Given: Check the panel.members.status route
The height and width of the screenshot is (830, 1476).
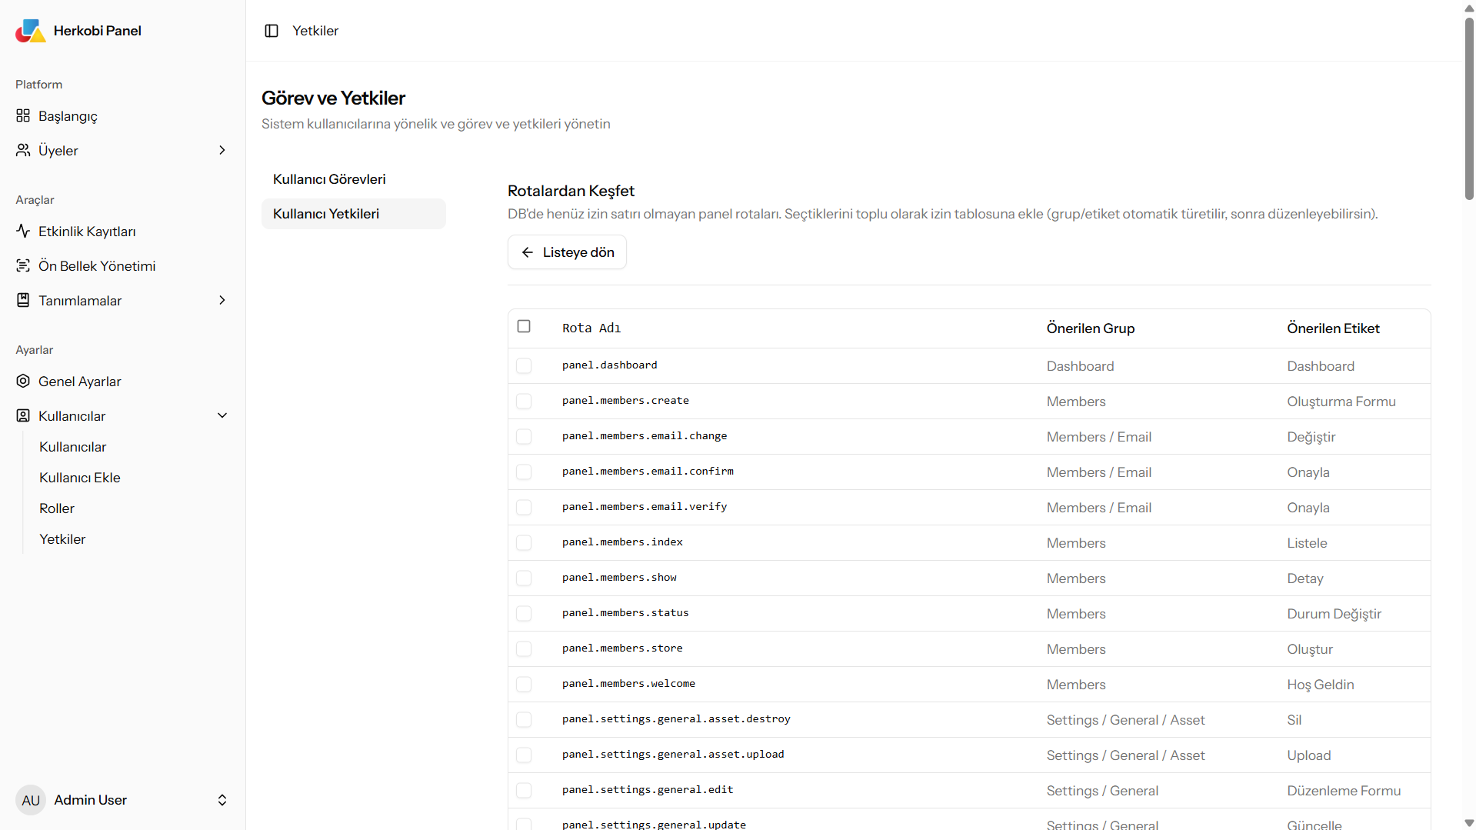Looking at the screenshot, I should pyautogui.click(x=524, y=613).
